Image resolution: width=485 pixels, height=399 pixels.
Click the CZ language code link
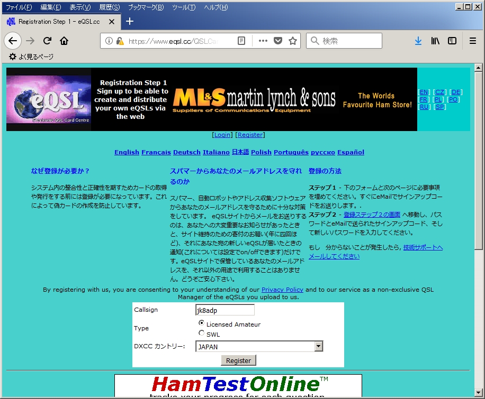tap(439, 92)
